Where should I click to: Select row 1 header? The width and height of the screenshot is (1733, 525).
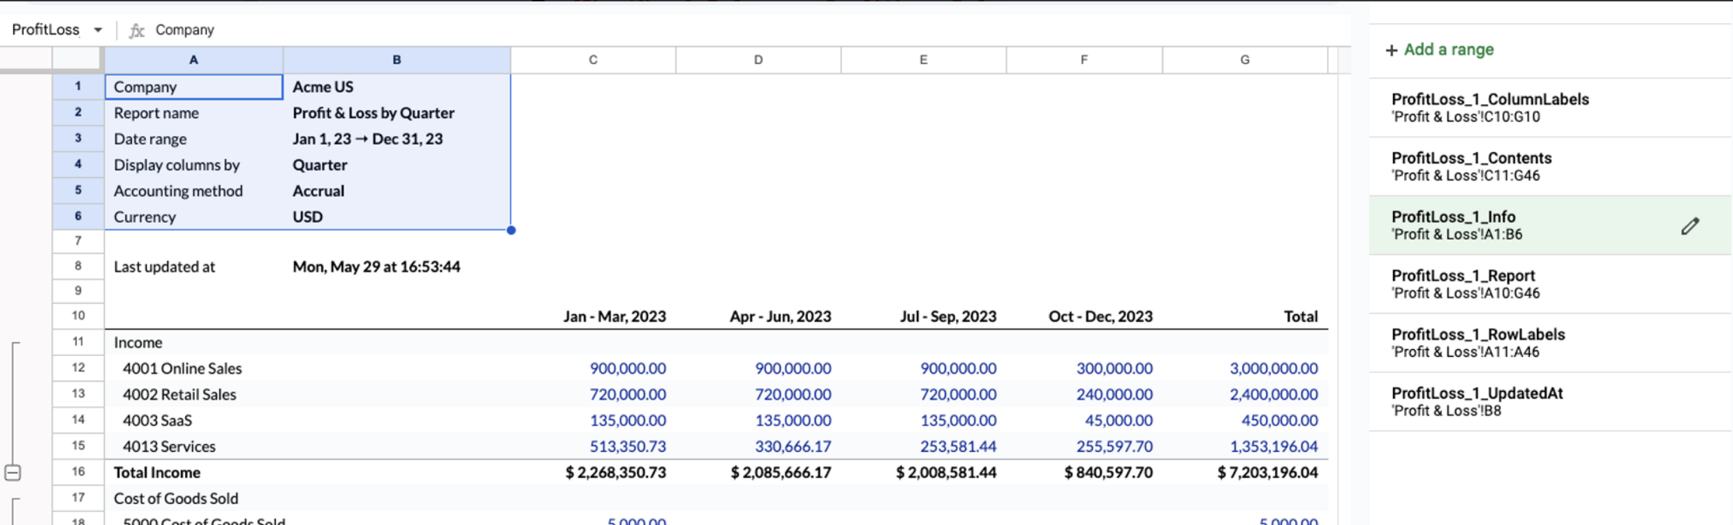coord(78,87)
